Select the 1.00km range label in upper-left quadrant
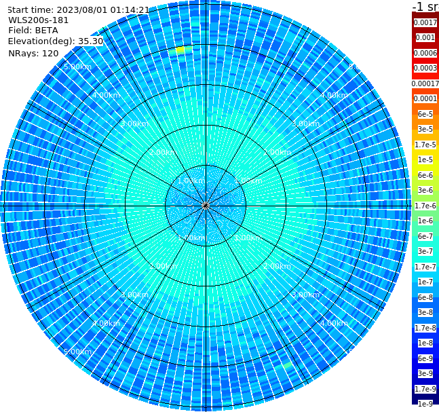Screen dimensions: 439x412 (x=192, y=181)
